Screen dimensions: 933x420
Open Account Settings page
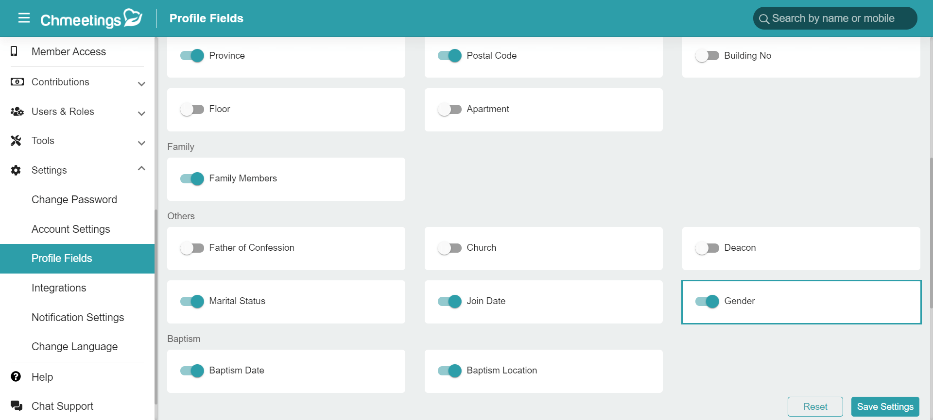[x=77, y=229]
